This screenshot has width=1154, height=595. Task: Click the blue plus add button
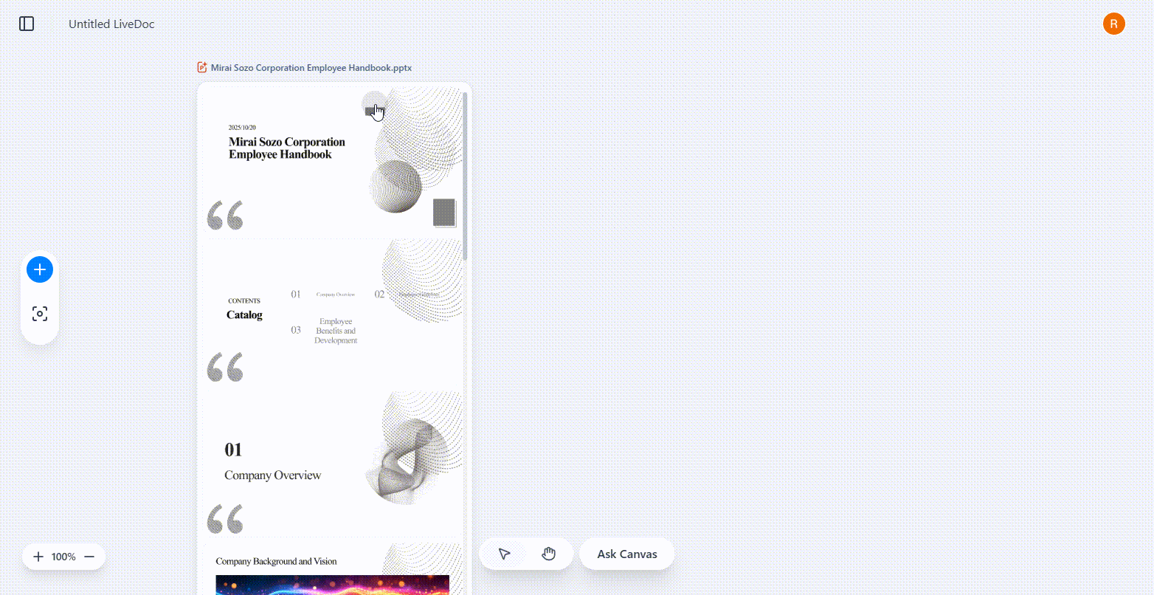[x=40, y=269]
